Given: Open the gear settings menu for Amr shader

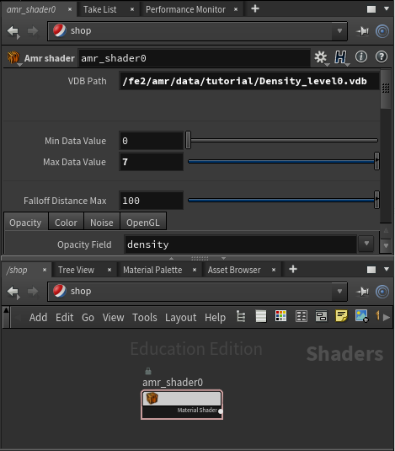Looking at the screenshot, I should [x=321, y=57].
